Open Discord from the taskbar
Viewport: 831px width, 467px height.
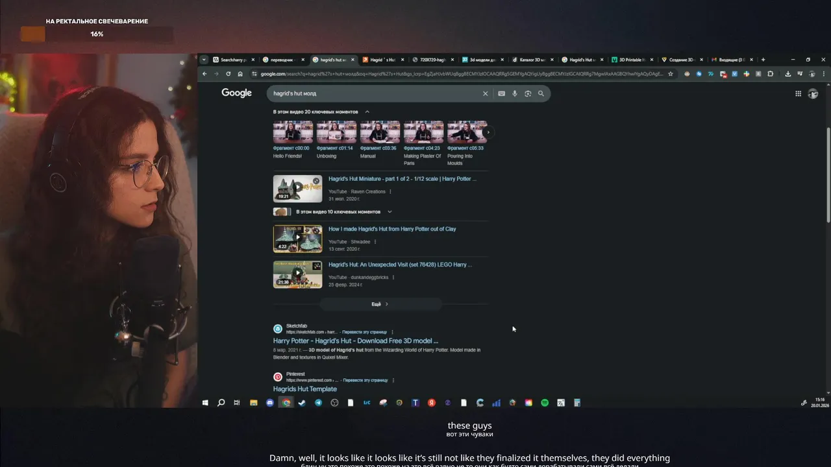click(x=270, y=403)
